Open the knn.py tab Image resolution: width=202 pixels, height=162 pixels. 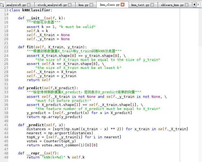(x=86, y=5)
